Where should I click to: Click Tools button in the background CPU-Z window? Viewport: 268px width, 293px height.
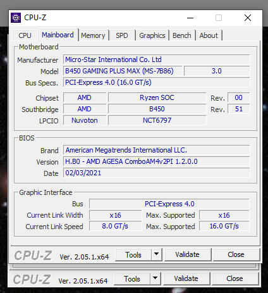click(x=132, y=279)
